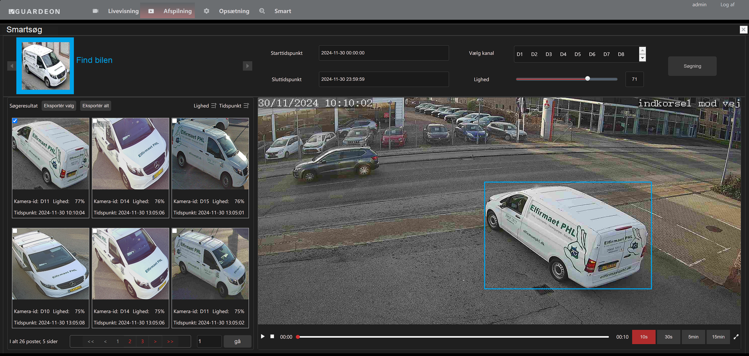Close the Smartsøg panel

pos(744,30)
